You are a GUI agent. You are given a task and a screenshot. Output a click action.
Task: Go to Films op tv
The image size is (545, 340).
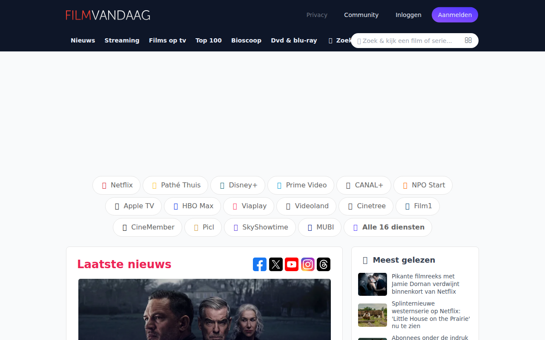coord(167,40)
